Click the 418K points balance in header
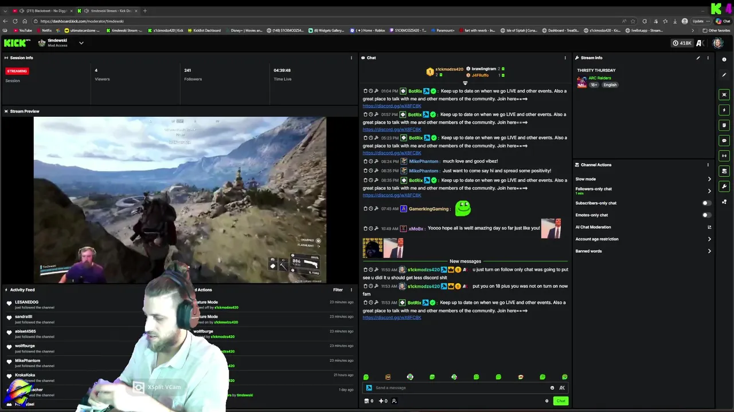 682,43
